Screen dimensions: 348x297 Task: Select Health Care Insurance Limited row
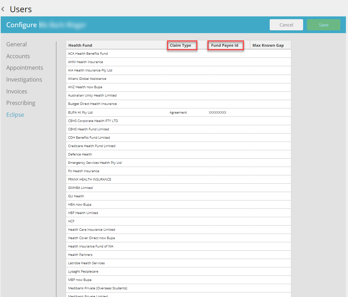pos(179,230)
